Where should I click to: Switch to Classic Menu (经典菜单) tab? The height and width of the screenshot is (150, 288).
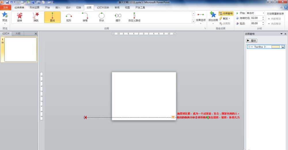pos(19,7)
